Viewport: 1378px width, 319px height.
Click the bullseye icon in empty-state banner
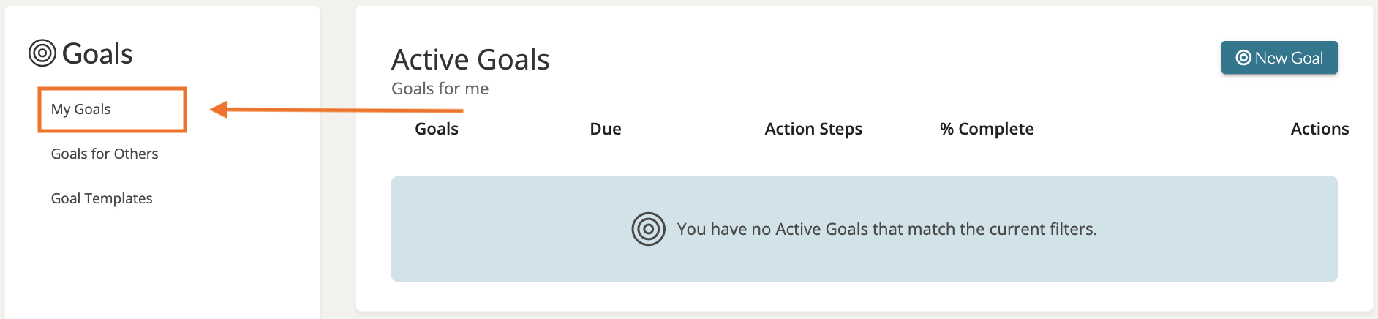click(x=648, y=229)
